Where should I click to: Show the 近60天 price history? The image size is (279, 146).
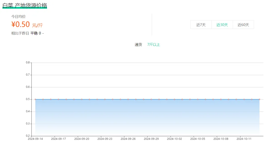(243, 25)
